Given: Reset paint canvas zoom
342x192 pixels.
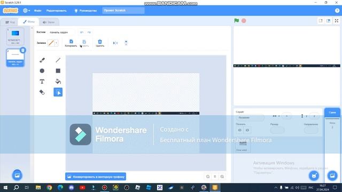Looking at the screenshot, I should [215, 177].
